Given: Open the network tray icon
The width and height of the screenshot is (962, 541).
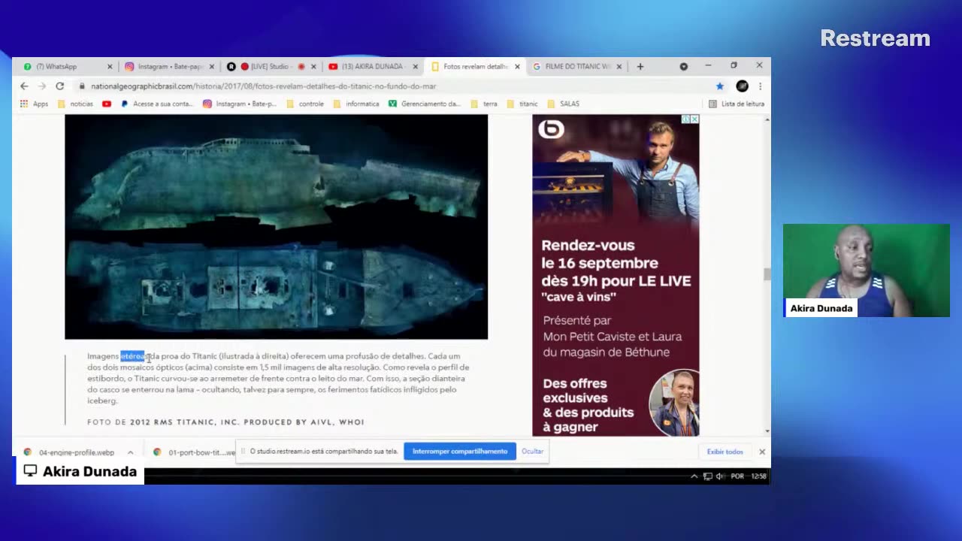Looking at the screenshot, I should coord(707,476).
